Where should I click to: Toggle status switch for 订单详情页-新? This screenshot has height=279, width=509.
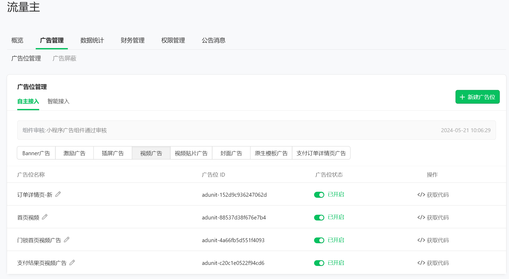click(x=319, y=195)
